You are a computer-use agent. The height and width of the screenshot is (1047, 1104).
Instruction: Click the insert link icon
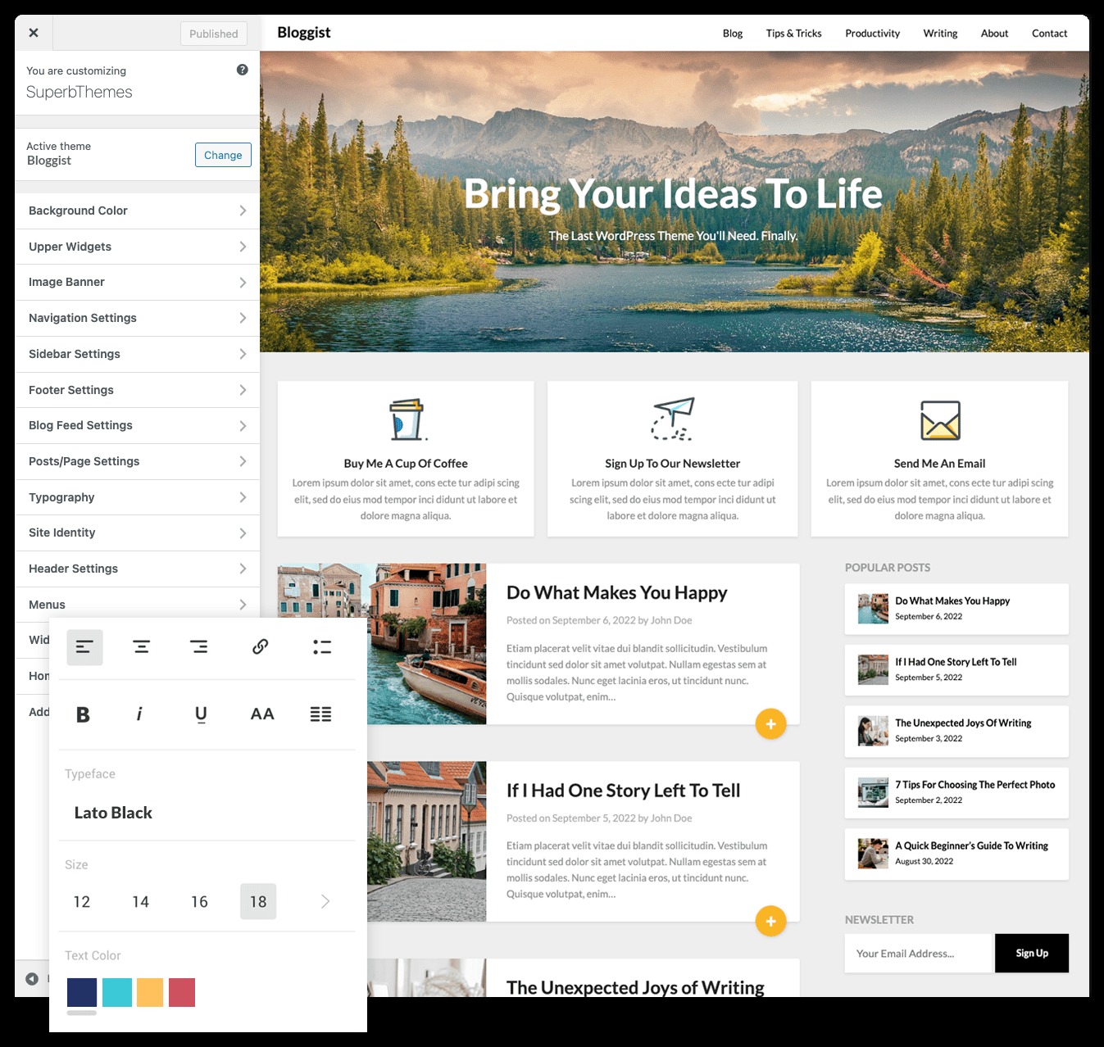pos(260,647)
